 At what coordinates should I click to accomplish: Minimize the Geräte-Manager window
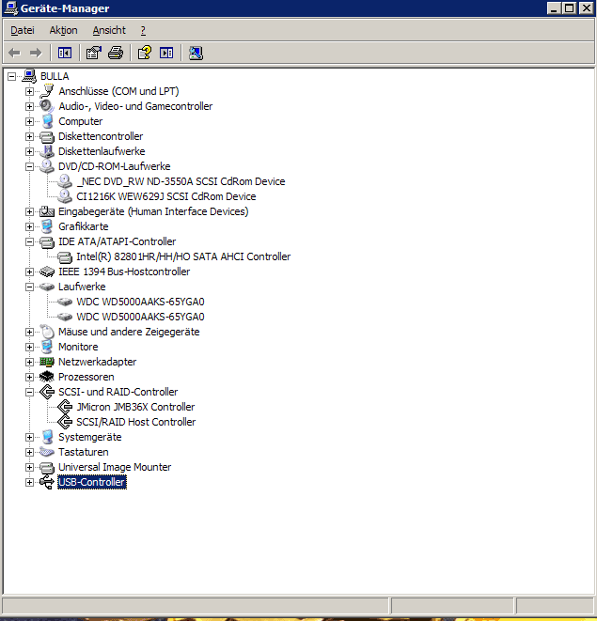(x=554, y=8)
